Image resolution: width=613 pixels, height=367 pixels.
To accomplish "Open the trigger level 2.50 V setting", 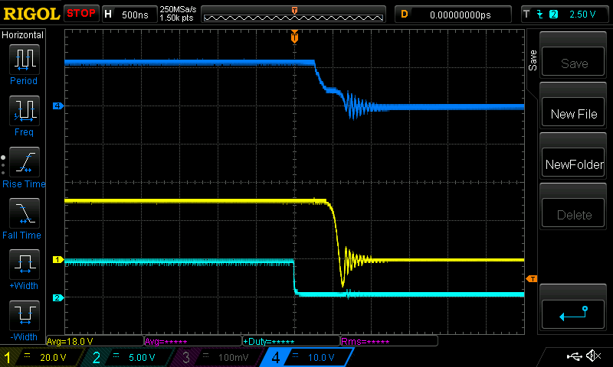I will coord(565,14).
